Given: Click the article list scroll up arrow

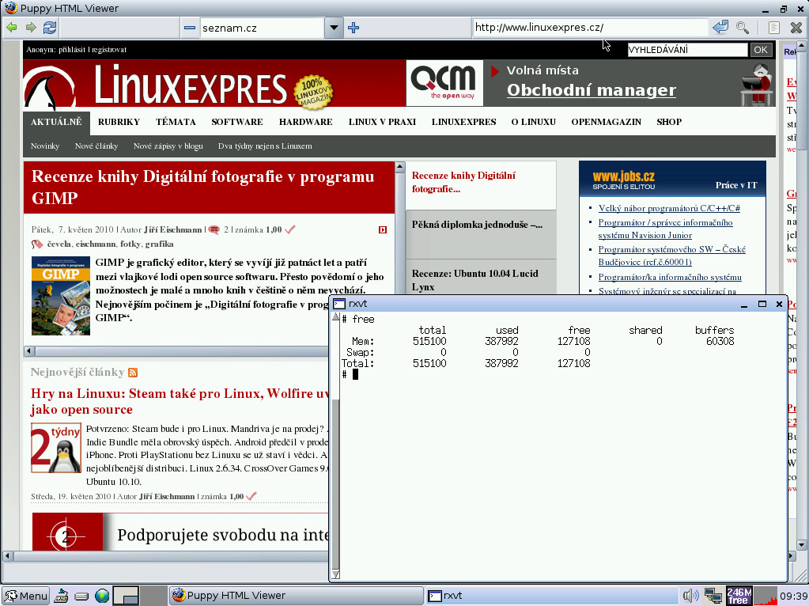Looking at the screenshot, I should [400, 167].
